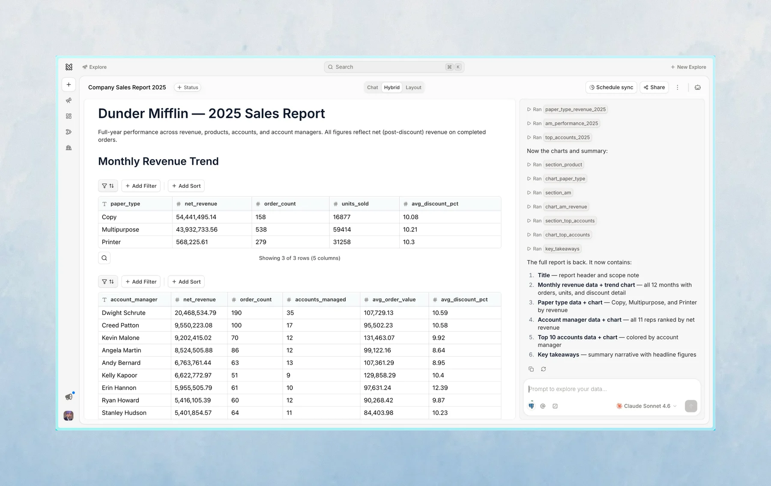The height and width of the screenshot is (486, 771).
Task: Click the 54,441,495.14 revenue cell
Action: [x=212, y=217]
